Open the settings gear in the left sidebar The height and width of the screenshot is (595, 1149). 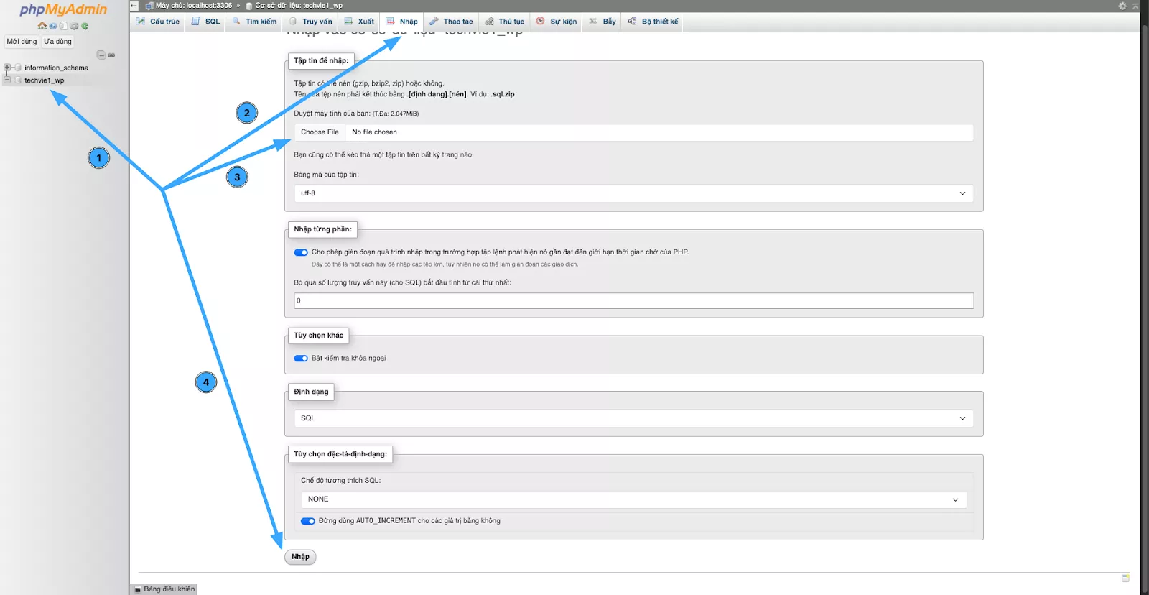coord(74,26)
